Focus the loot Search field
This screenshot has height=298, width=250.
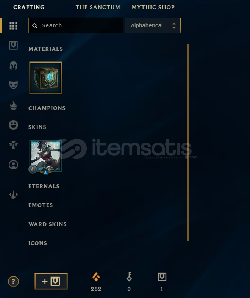click(76, 25)
